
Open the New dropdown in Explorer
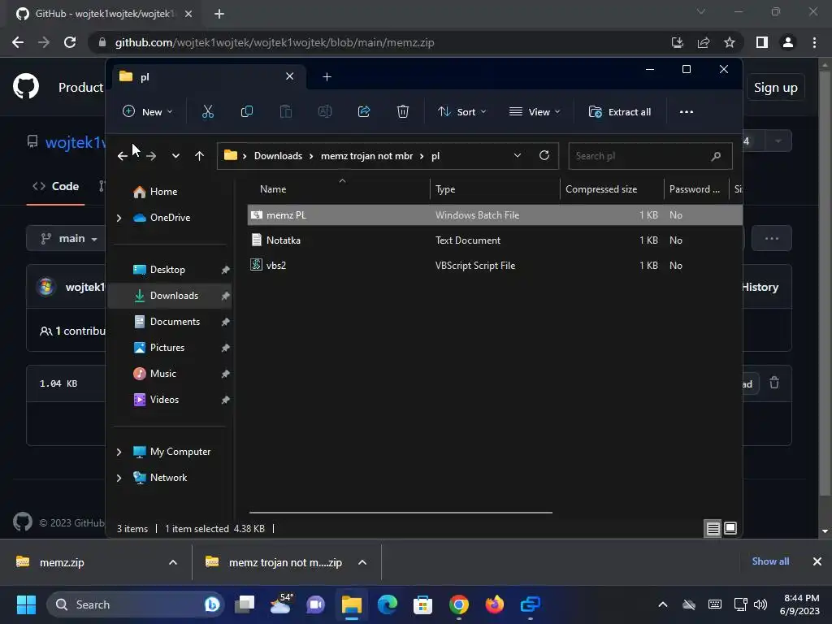148,112
